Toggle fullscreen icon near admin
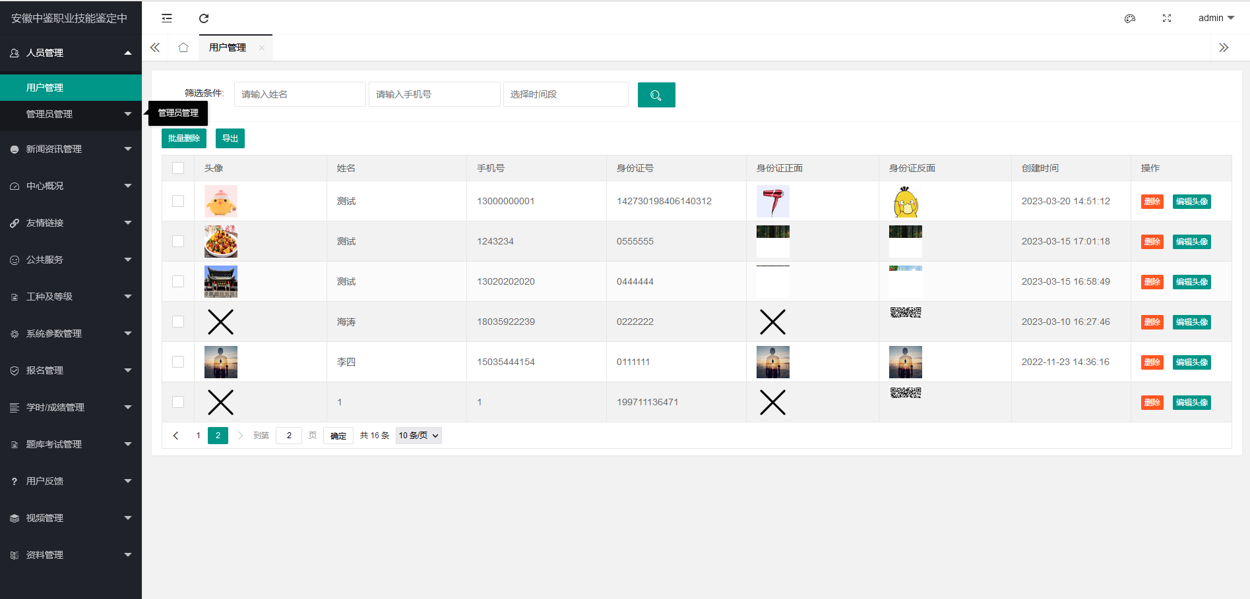Screen dimensions: 1250x599 (x=1167, y=18)
